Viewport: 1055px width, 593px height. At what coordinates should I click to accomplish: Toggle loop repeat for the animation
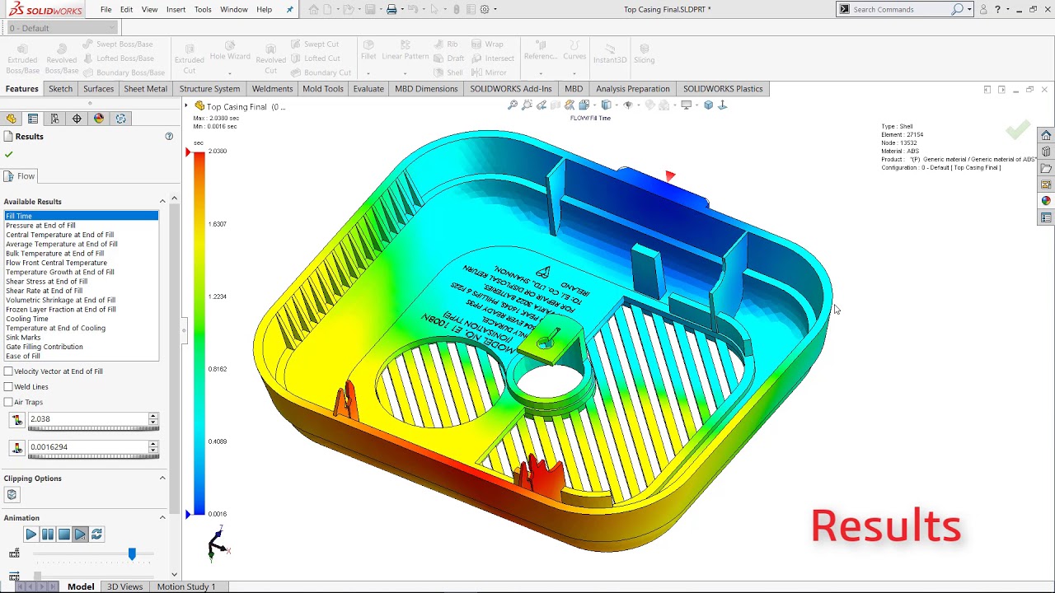click(x=96, y=535)
